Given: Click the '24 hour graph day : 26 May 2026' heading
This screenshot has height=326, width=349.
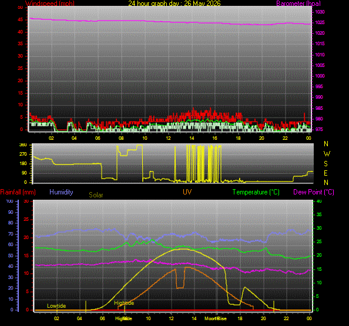Looking at the screenshot, I should tap(174, 4).
